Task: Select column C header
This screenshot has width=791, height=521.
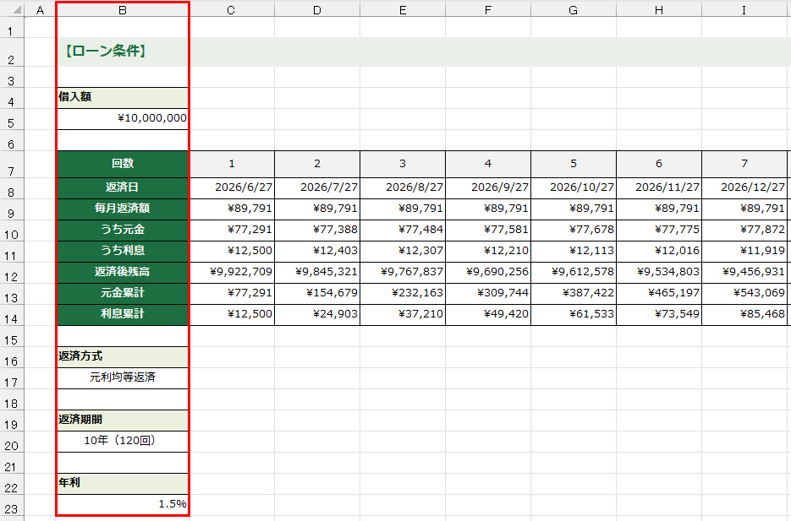Action: pos(232,9)
